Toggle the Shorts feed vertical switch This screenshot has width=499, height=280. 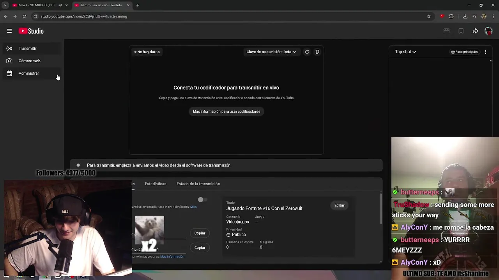click(x=202, y=199)
